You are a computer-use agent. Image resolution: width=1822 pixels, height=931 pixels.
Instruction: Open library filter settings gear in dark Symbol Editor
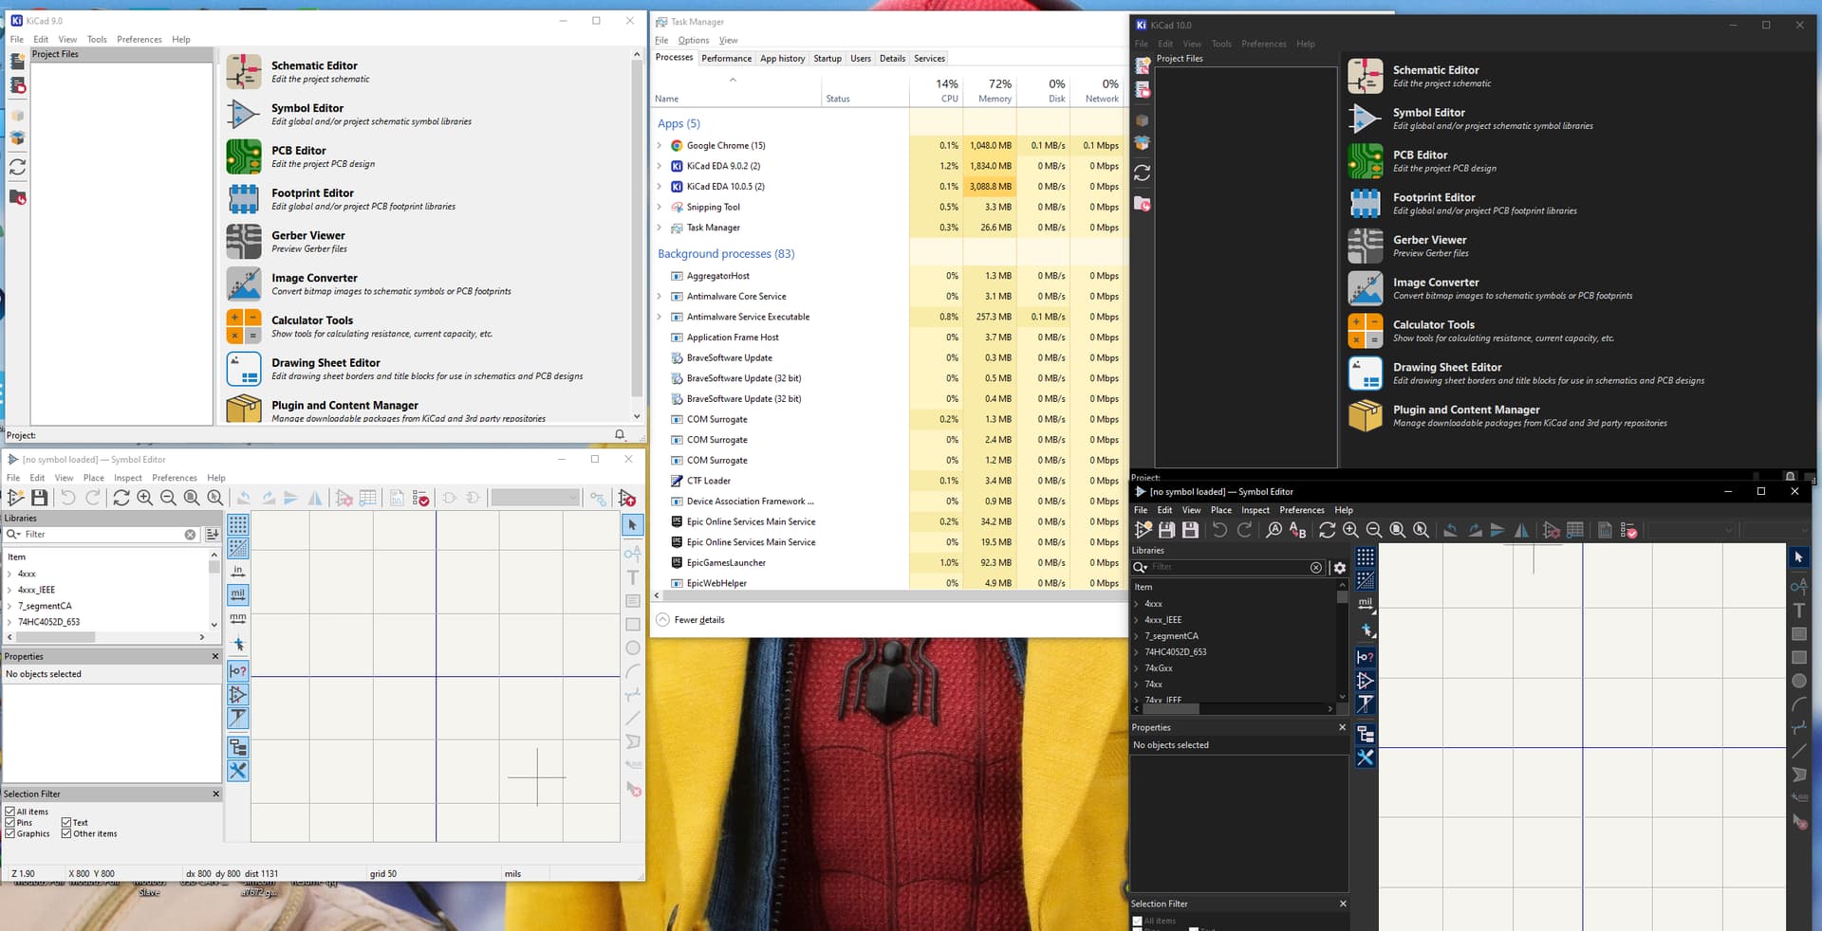coord(1339,567)
